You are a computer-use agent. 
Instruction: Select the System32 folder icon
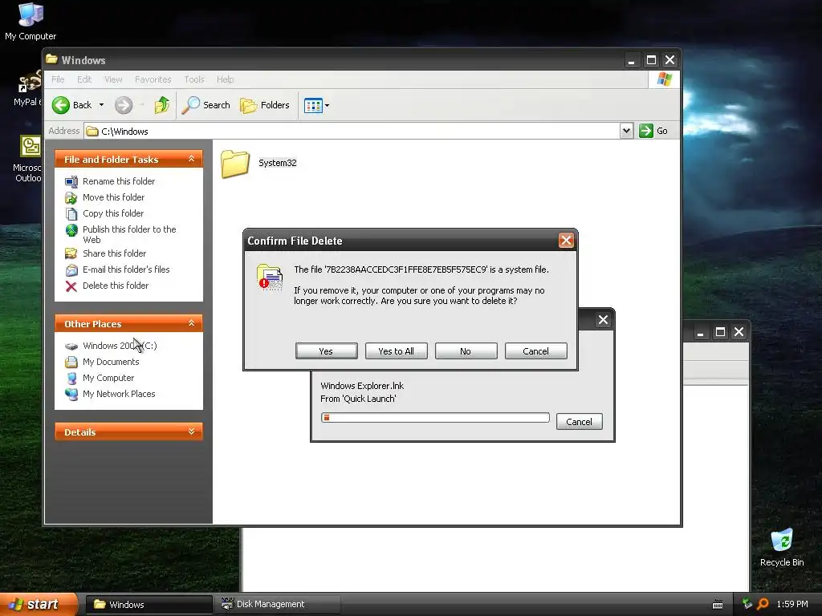pyautogui.click(x=235, y=164)
